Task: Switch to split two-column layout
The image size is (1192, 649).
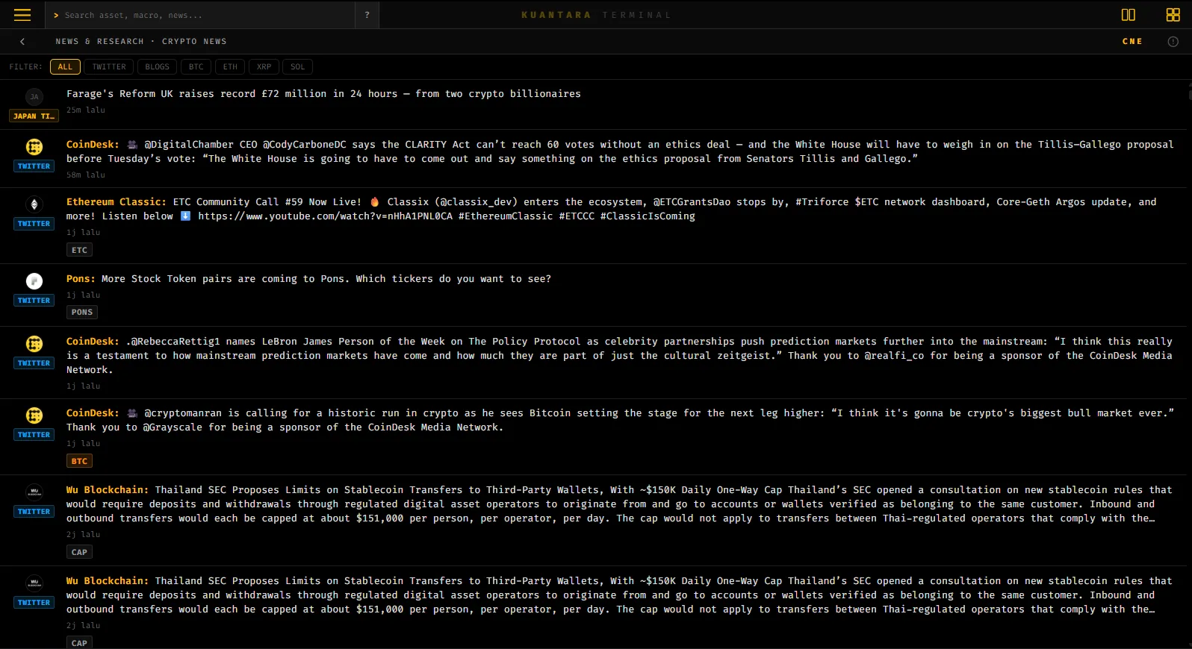Action: [x=1128, y=15]
